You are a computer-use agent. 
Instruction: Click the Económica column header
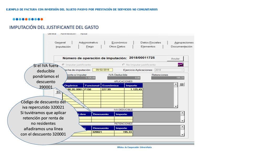click(x=112, y=85)
